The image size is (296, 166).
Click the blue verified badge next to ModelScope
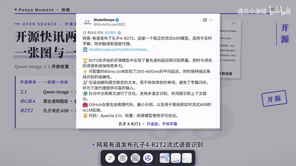pyautogui.click(x=117, y=20)
